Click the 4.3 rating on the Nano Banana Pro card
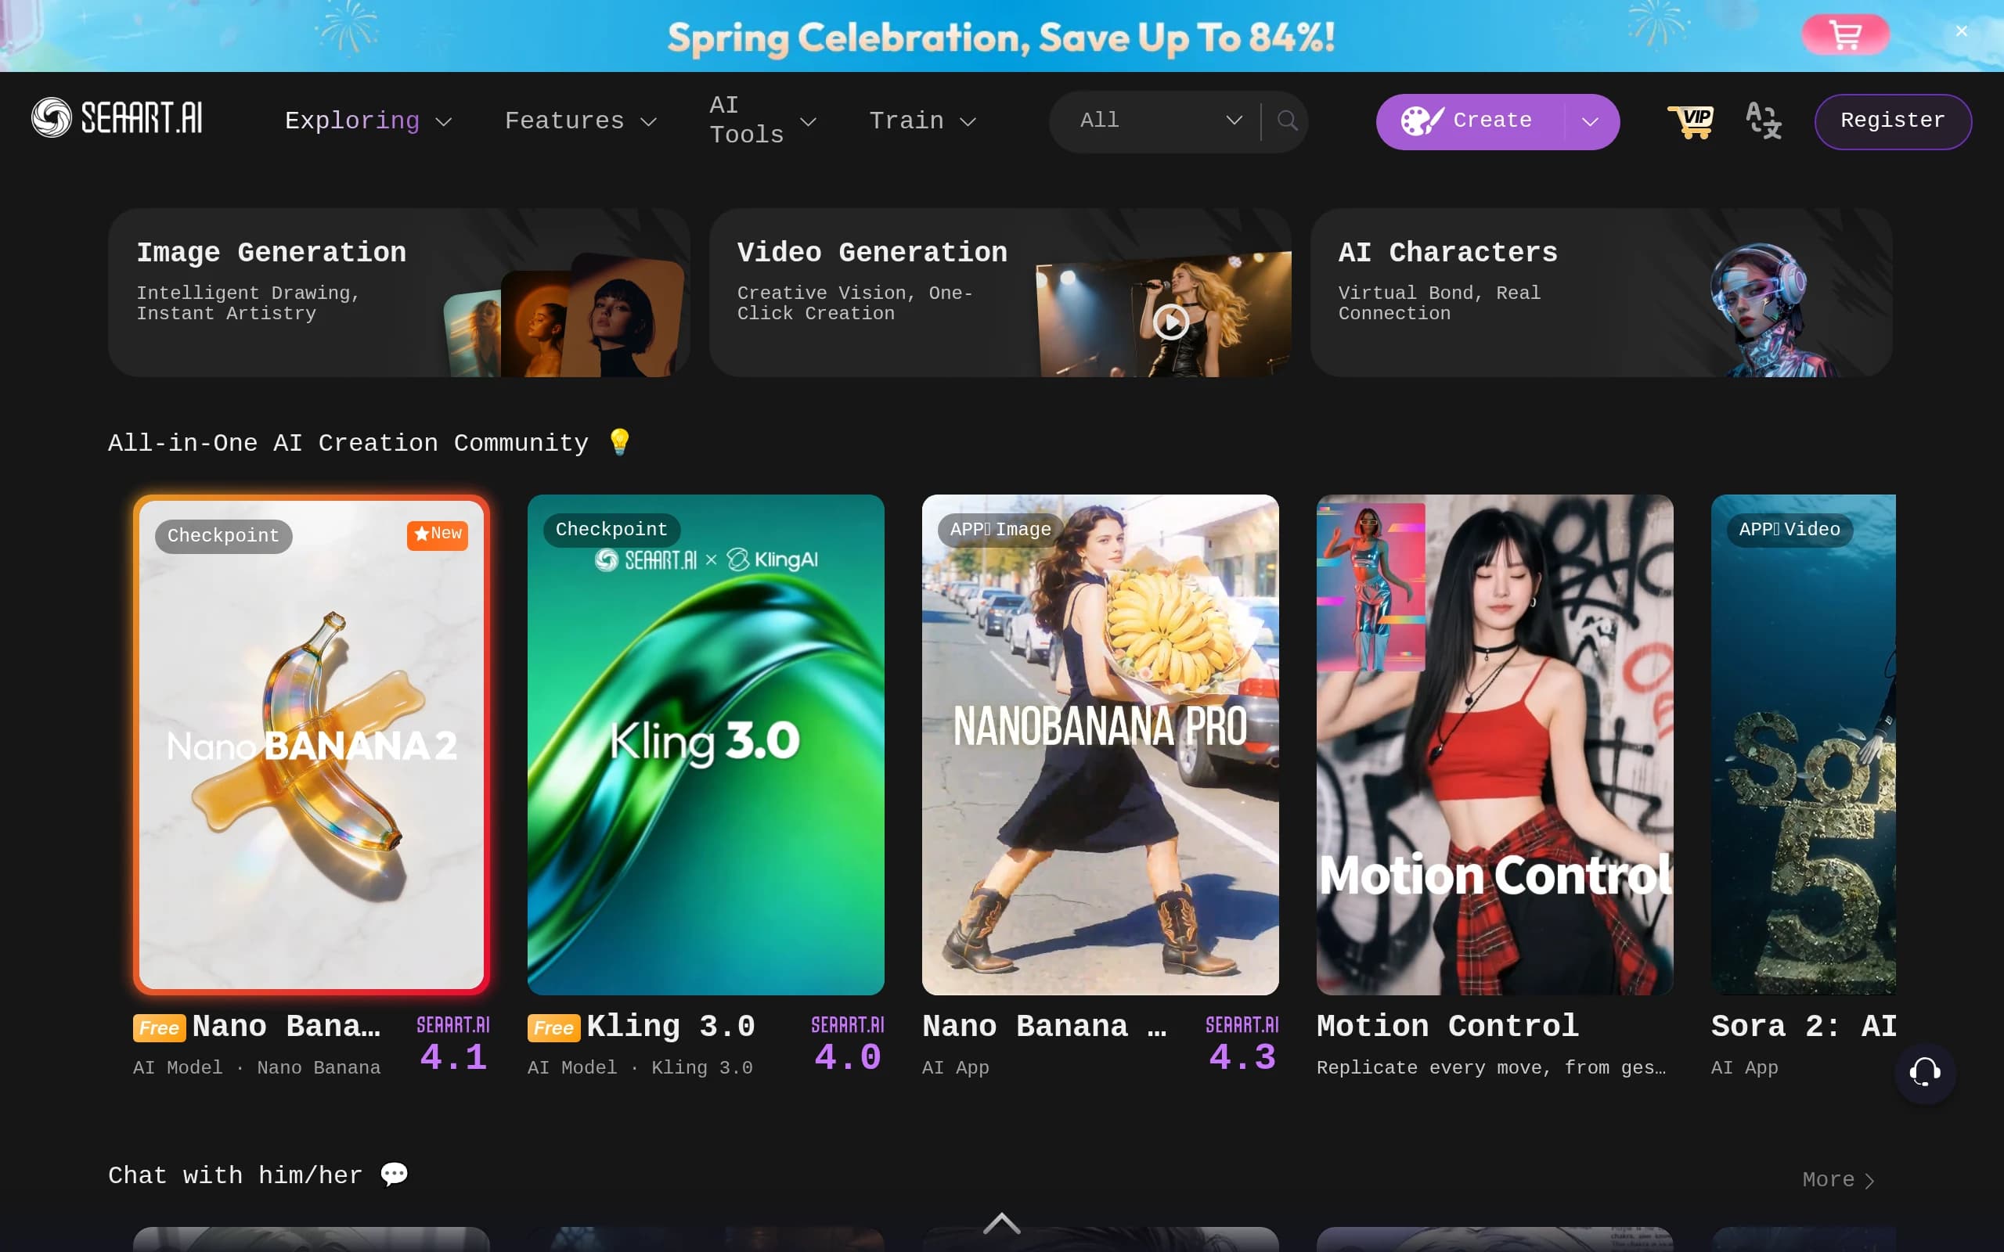2004x1252 pixels. [x=1242, y=1057]
